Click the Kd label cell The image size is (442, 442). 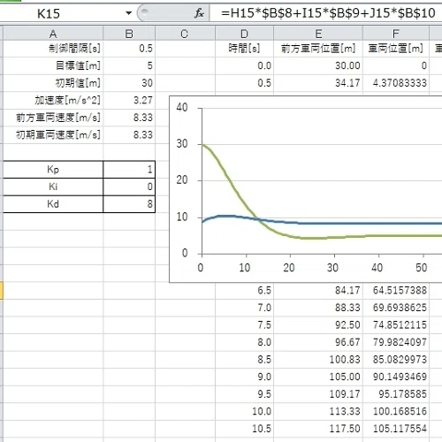(x=53, y=204)
